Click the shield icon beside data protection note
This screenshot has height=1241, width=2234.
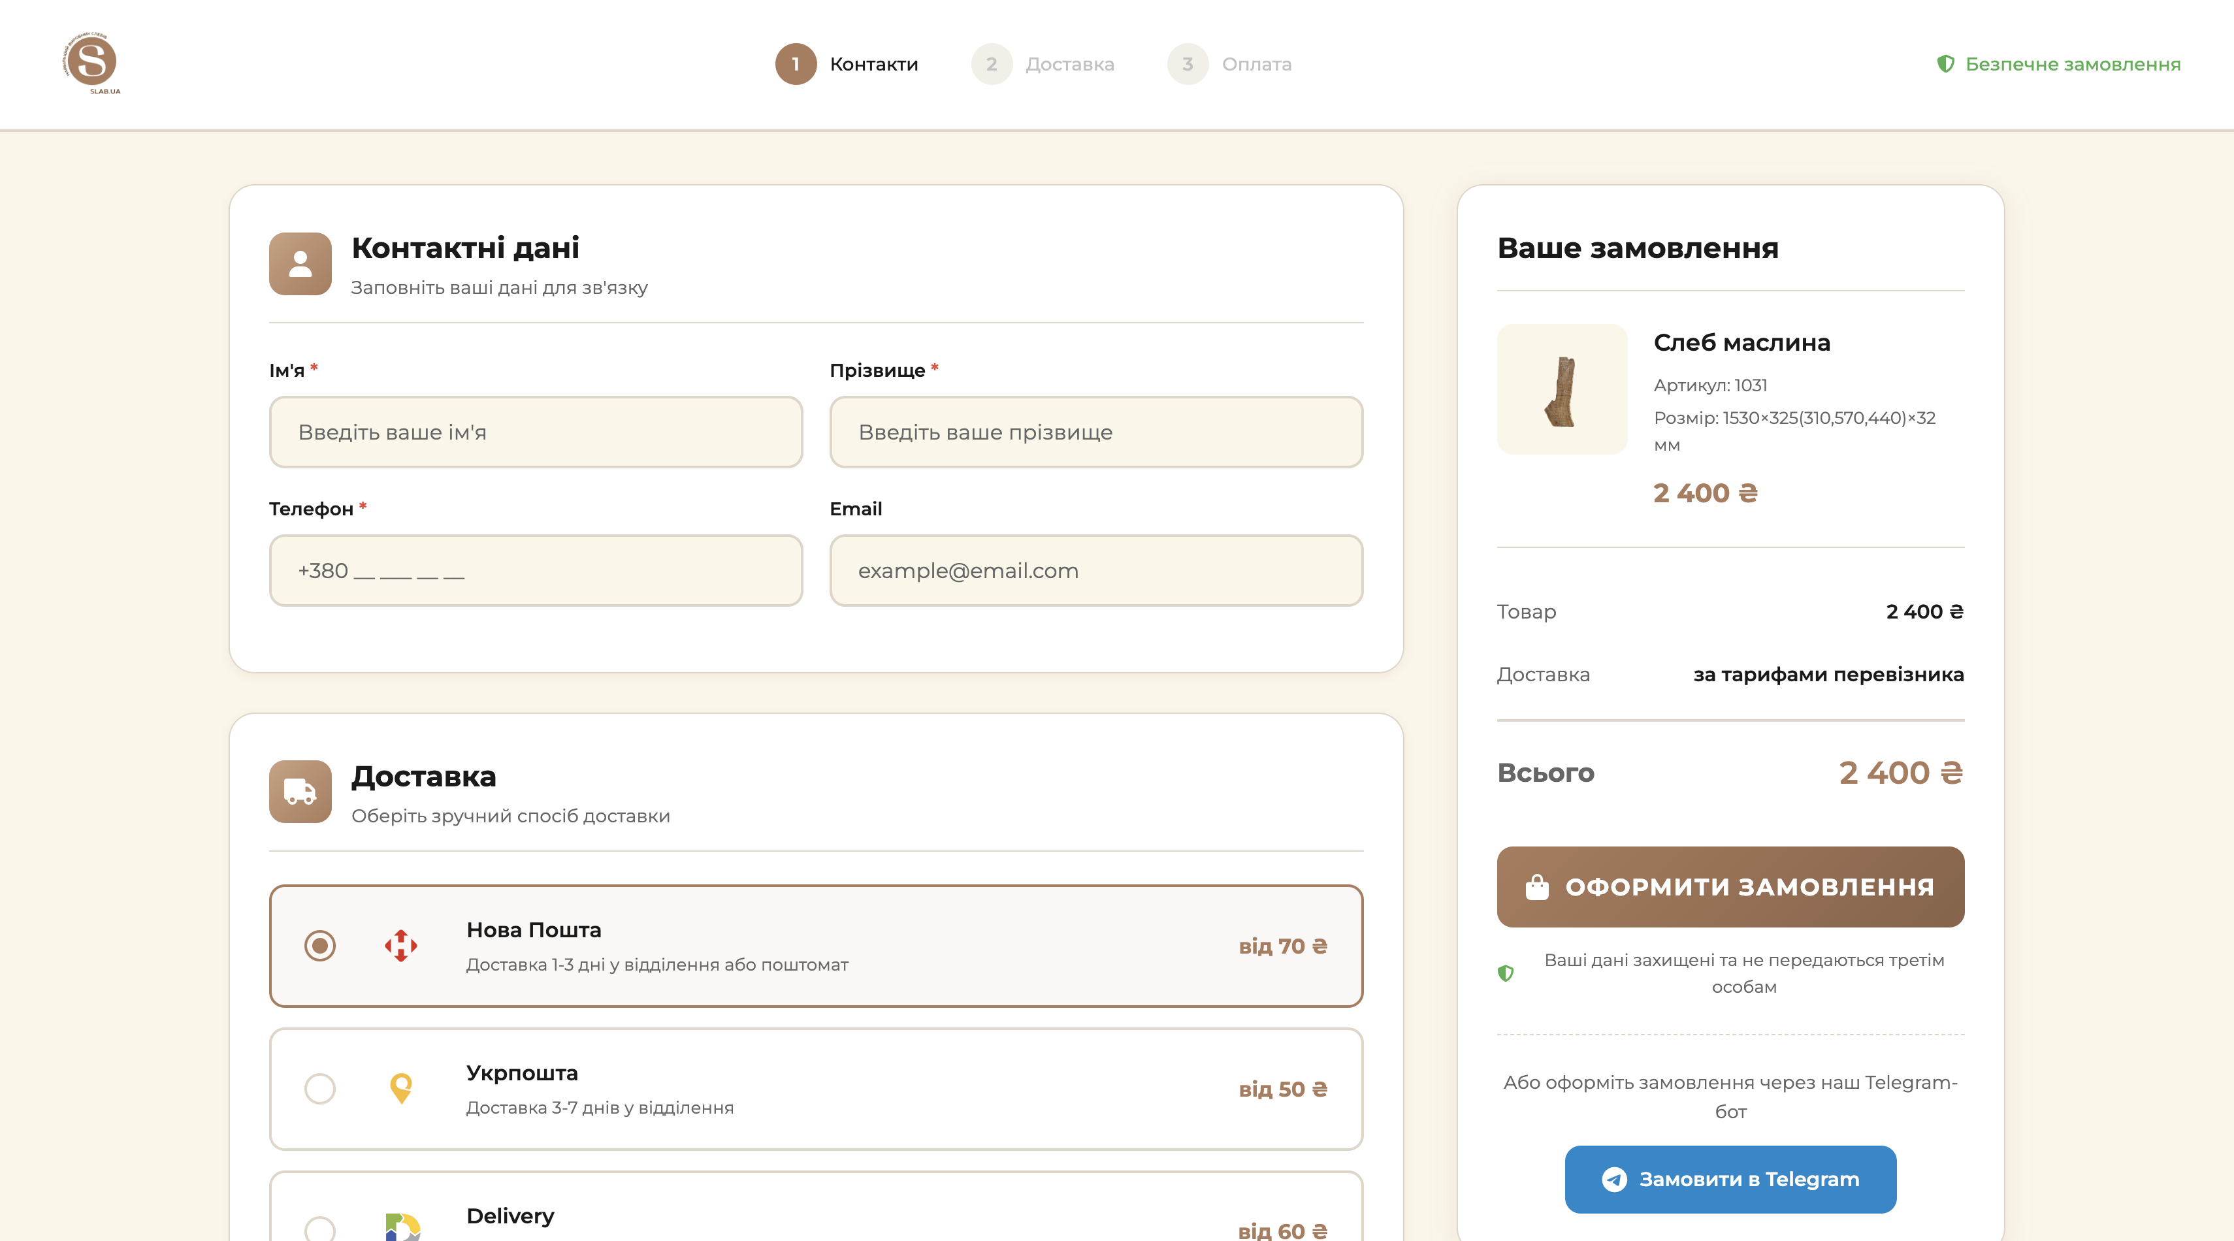click(1506, 973)
